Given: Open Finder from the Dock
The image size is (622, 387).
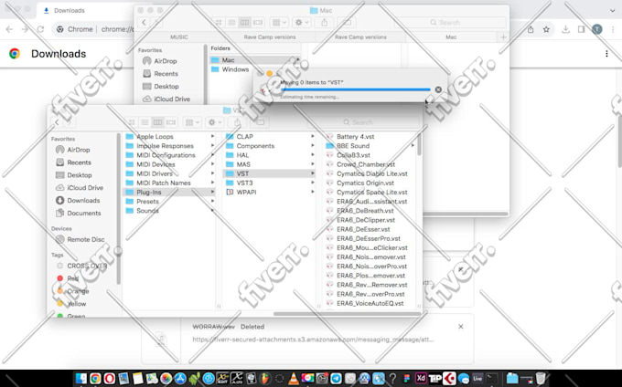Looking at the screenshot, I should tap(80, 378).
